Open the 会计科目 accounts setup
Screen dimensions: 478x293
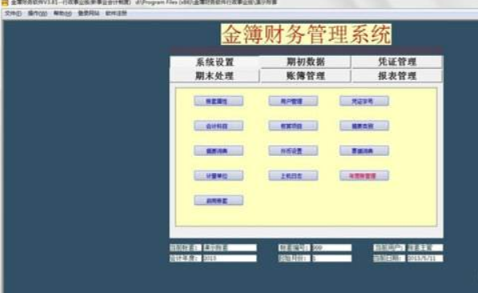click(x=219, y=126)
